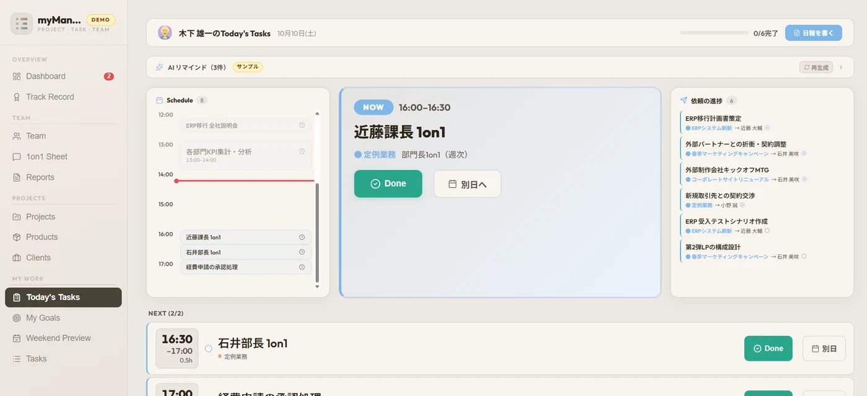
Task: Click コーポレートサイトリニューアル project link
Action: tap(730, 179)
